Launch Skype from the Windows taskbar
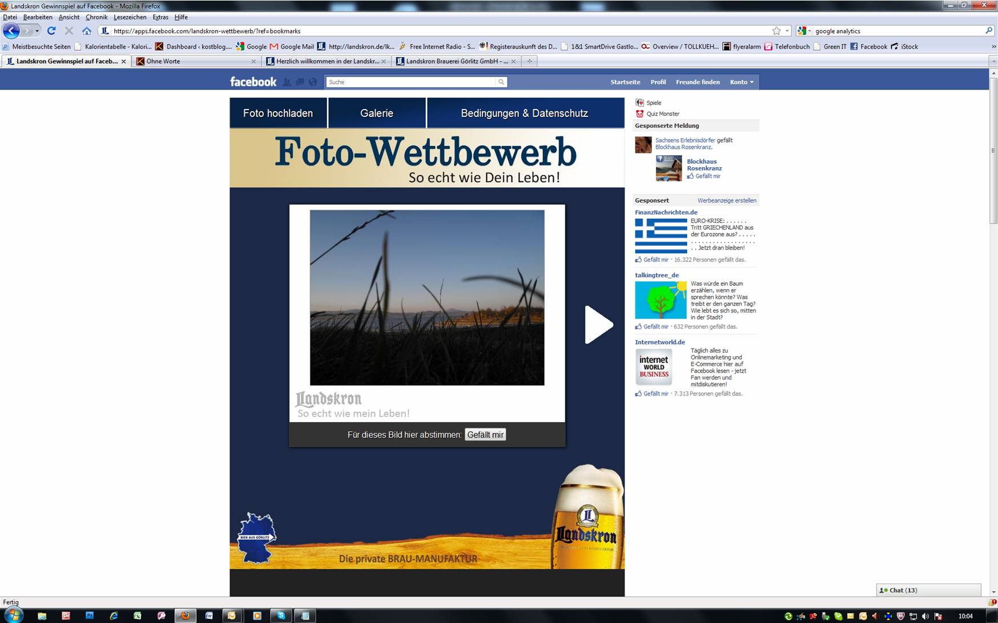 281,616
